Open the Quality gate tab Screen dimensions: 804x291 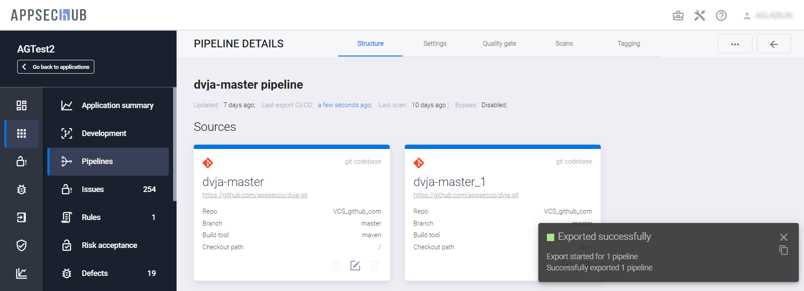pyautogui.click(x=499, y=43)
